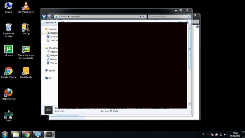This screenshot has width=245, height=138.
Task: Click the UMI application taskbar button
Action: tap(49, 135)
